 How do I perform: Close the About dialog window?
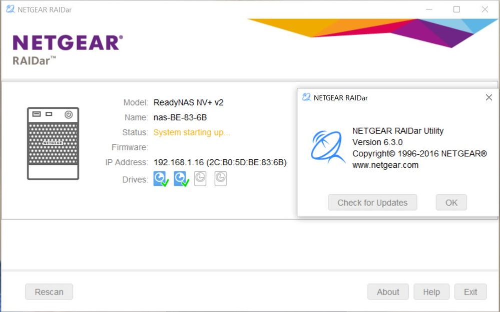click(489, 98)
